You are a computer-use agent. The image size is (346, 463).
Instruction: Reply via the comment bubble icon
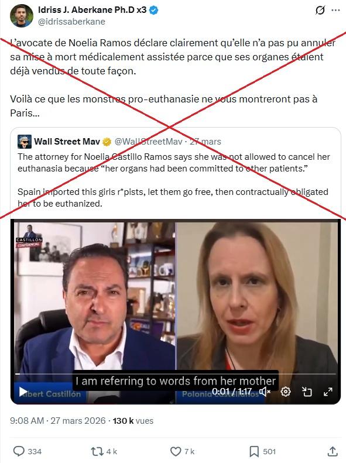(x=19, y=451)
